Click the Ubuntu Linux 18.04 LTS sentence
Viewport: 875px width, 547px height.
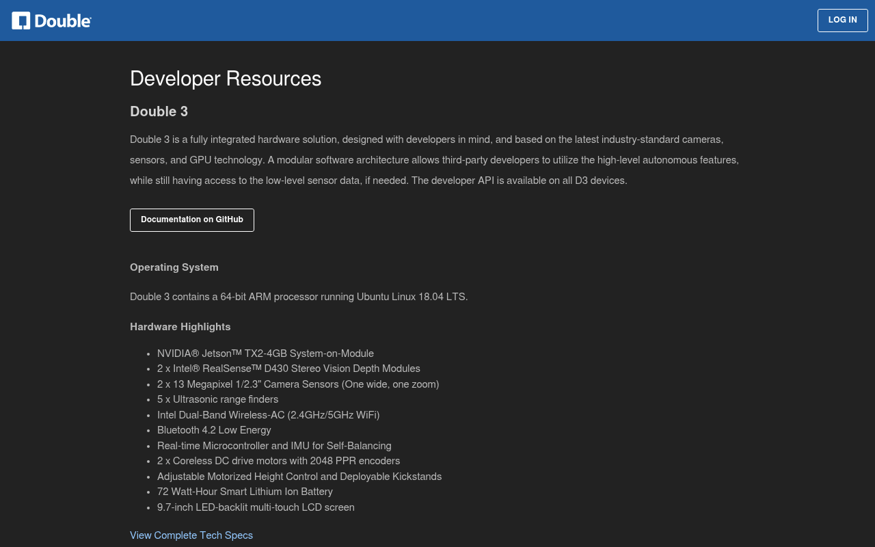[299, 297]
